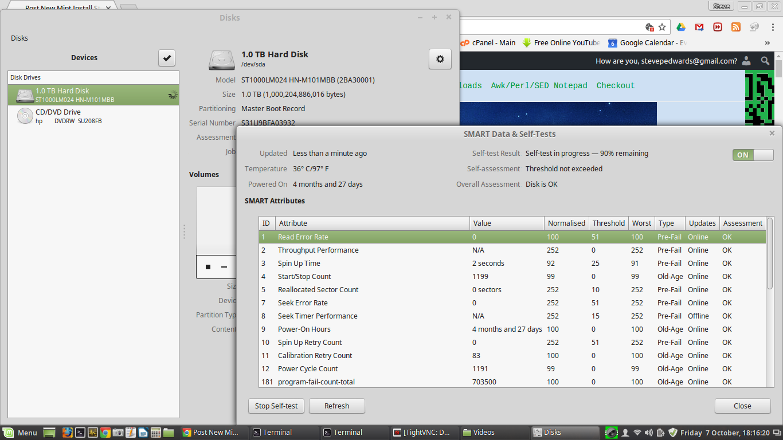The height and width of the screenshot is (440, 783).
Task: Expand the bookmarks bar overflow chevron
Action: (x=768, y=43)
